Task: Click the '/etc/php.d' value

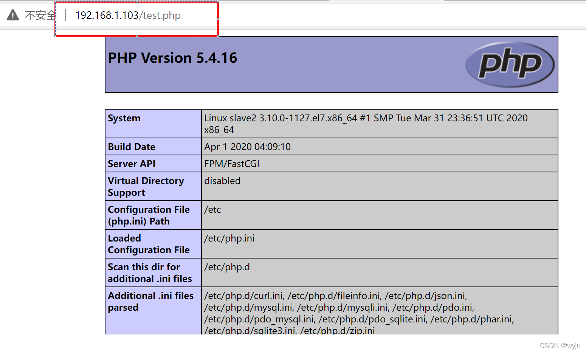Action: [x=227, y=267]
